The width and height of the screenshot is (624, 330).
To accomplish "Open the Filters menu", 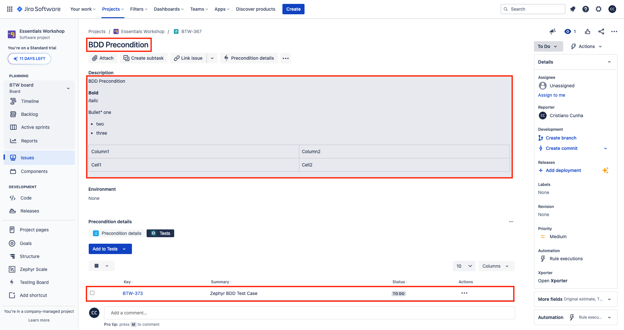I will pos(139,9).
